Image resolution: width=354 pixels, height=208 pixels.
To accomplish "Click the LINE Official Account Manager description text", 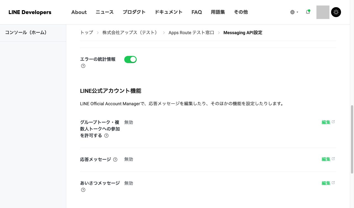I will [182, 104].
